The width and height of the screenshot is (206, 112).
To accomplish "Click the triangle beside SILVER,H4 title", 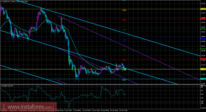I will [x=1, y=2].
